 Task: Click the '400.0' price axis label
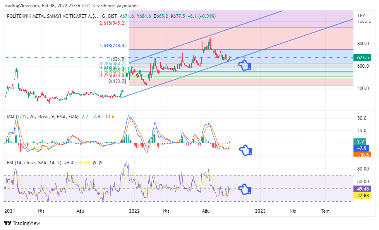pos(363,89)
